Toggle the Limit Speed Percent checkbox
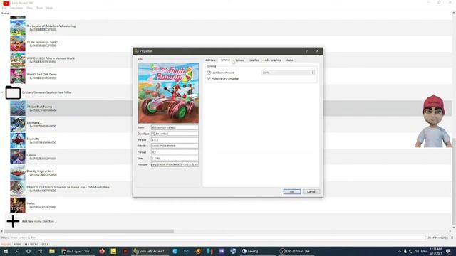The image size is (456, 256). [209, 73]
